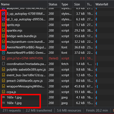
Task: Click the script icon beside ms.byzantium-core.bundl
Action: click(x=3, y=42)
